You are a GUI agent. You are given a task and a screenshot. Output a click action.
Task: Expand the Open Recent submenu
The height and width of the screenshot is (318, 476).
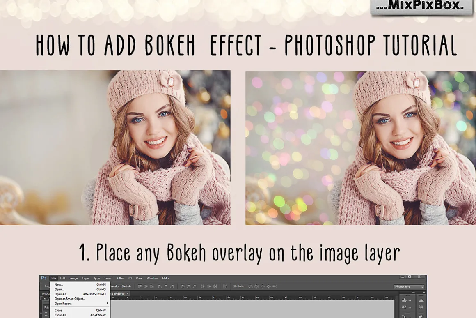point(80,303)
